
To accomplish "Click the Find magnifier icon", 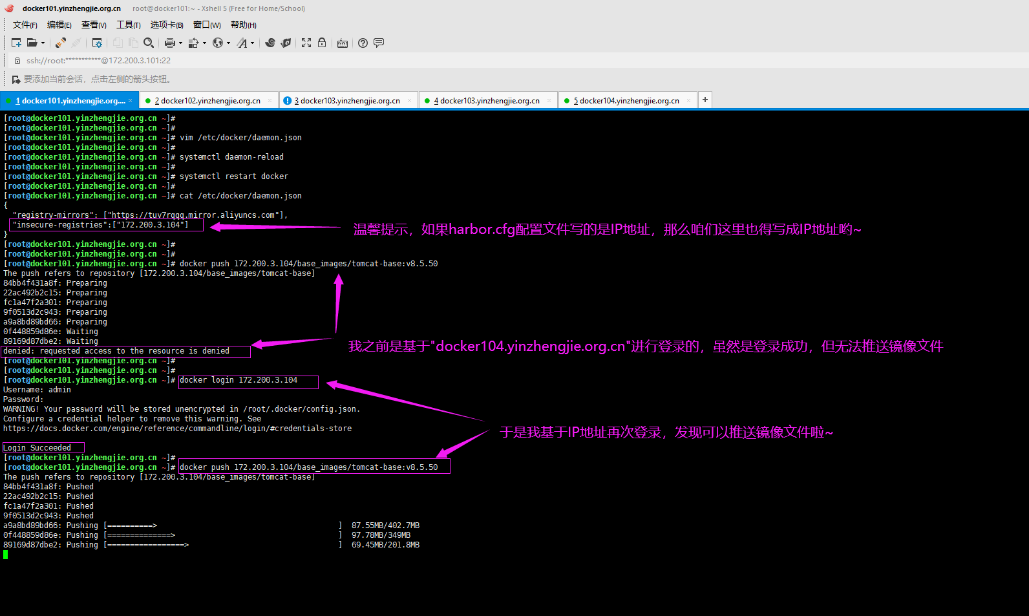I will (x=149, y=43).
